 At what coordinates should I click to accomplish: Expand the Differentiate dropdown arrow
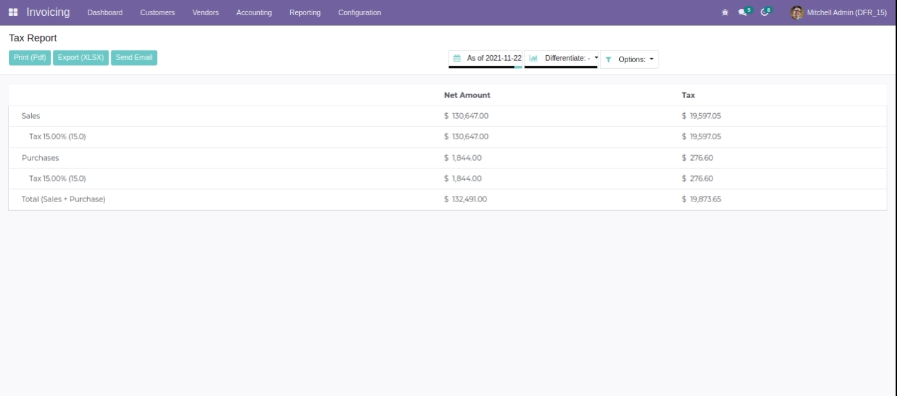pyautogui.click(x=596, y=58)
